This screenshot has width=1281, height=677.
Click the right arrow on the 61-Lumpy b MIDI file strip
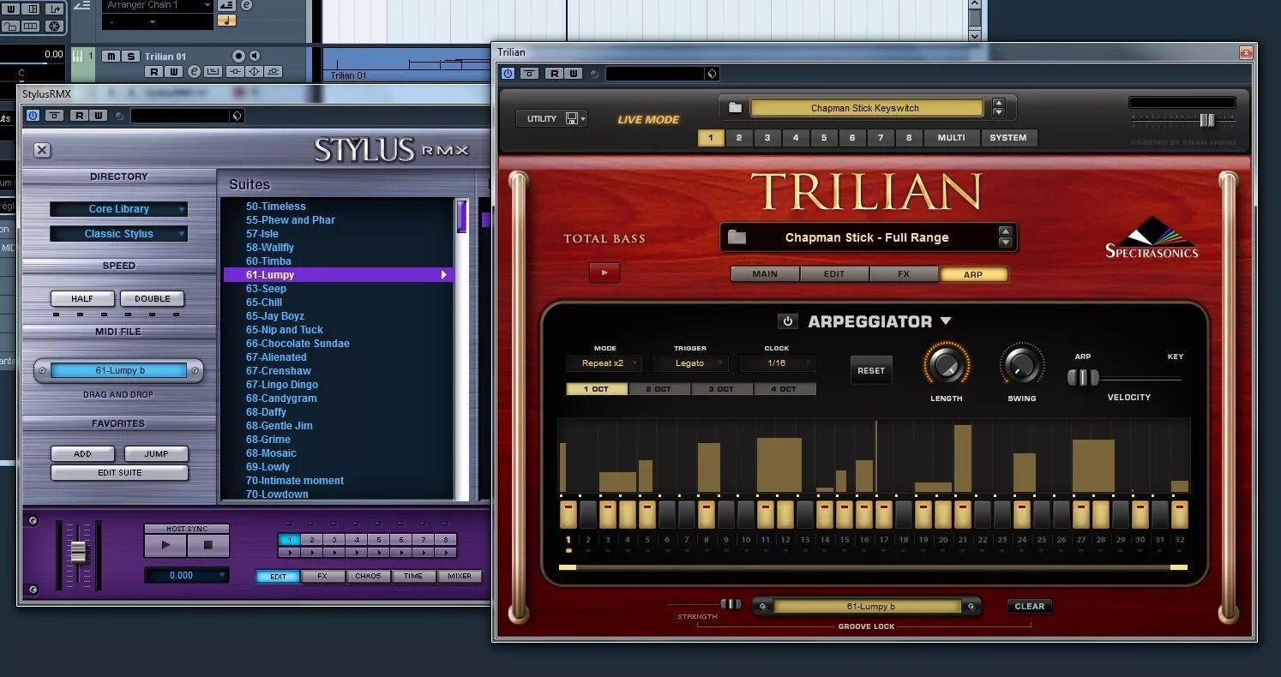tap(195, 371)
